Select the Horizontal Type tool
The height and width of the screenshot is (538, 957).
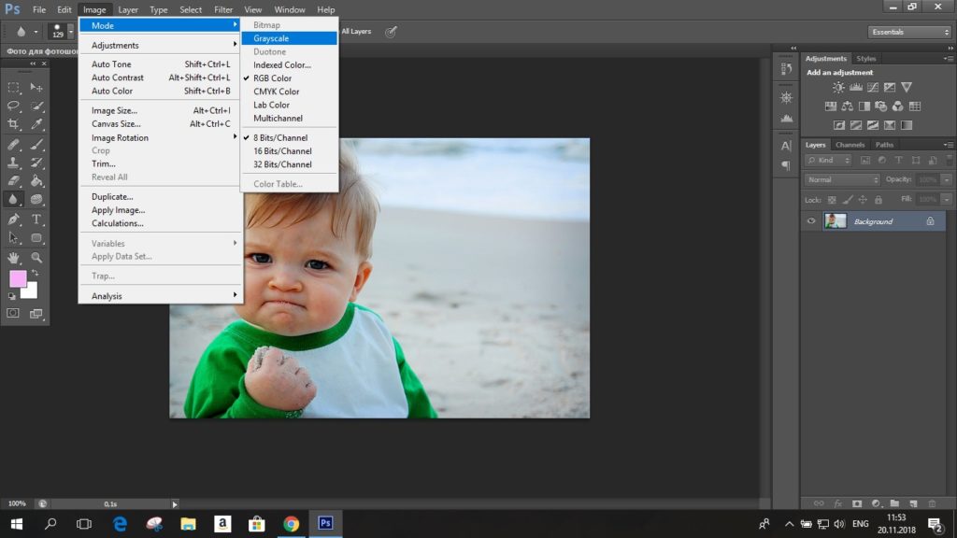point(36,219)
